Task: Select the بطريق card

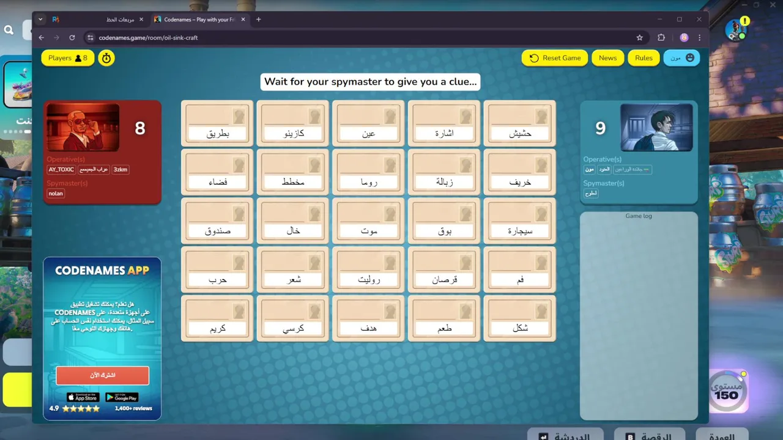Action: coord(217,123)
